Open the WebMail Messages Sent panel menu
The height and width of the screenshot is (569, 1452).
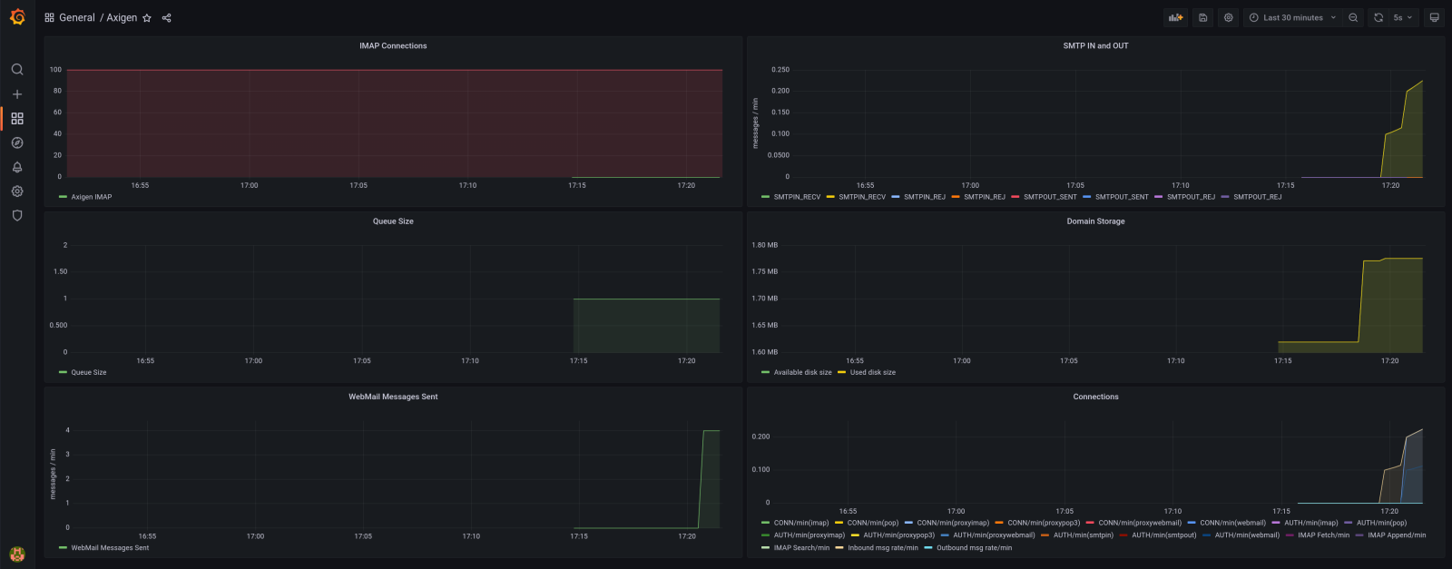coord(393,397)
